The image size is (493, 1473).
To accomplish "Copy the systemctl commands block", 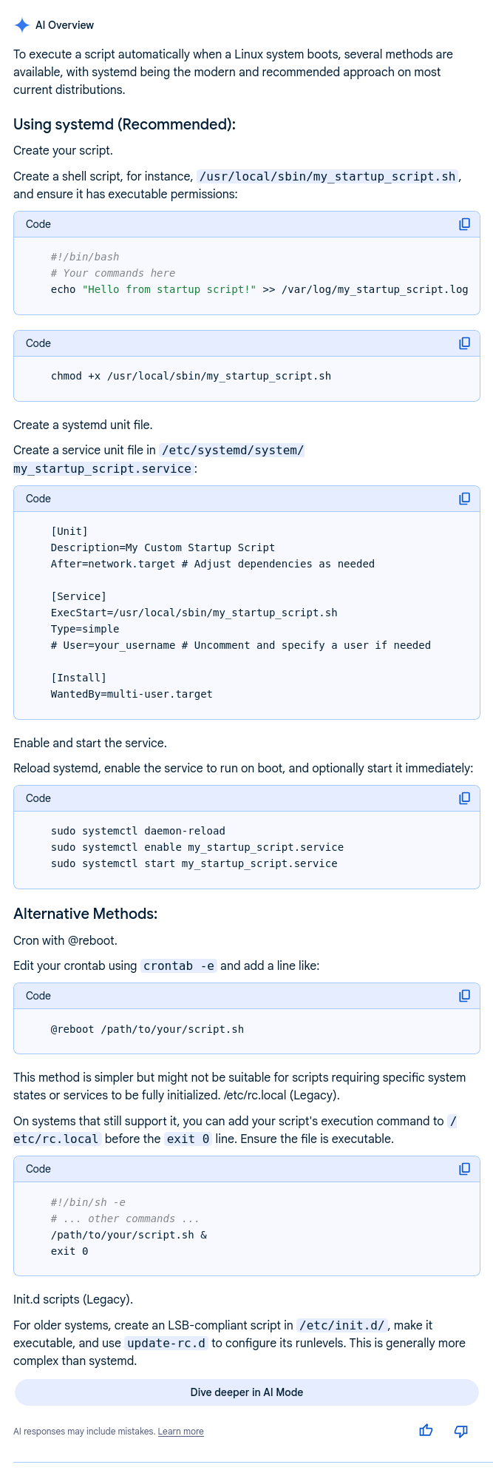I will click(464, 798).
